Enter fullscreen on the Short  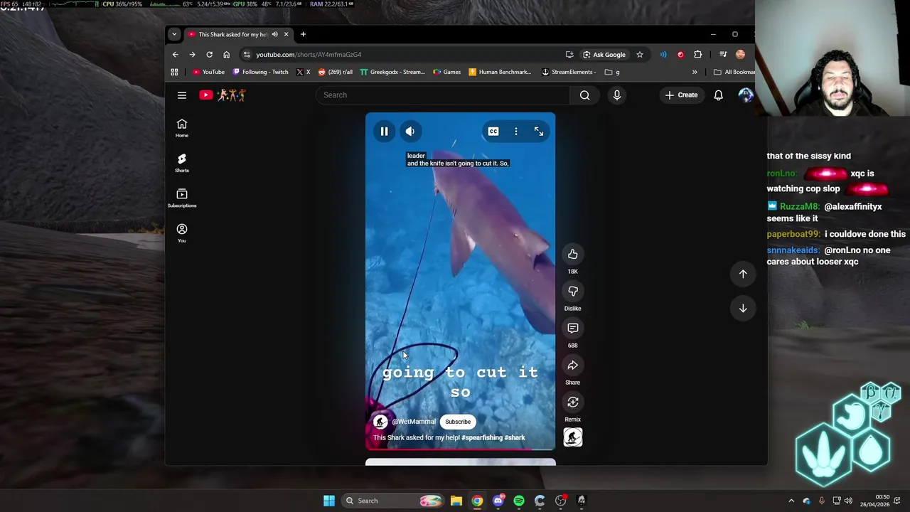point(539,131)
